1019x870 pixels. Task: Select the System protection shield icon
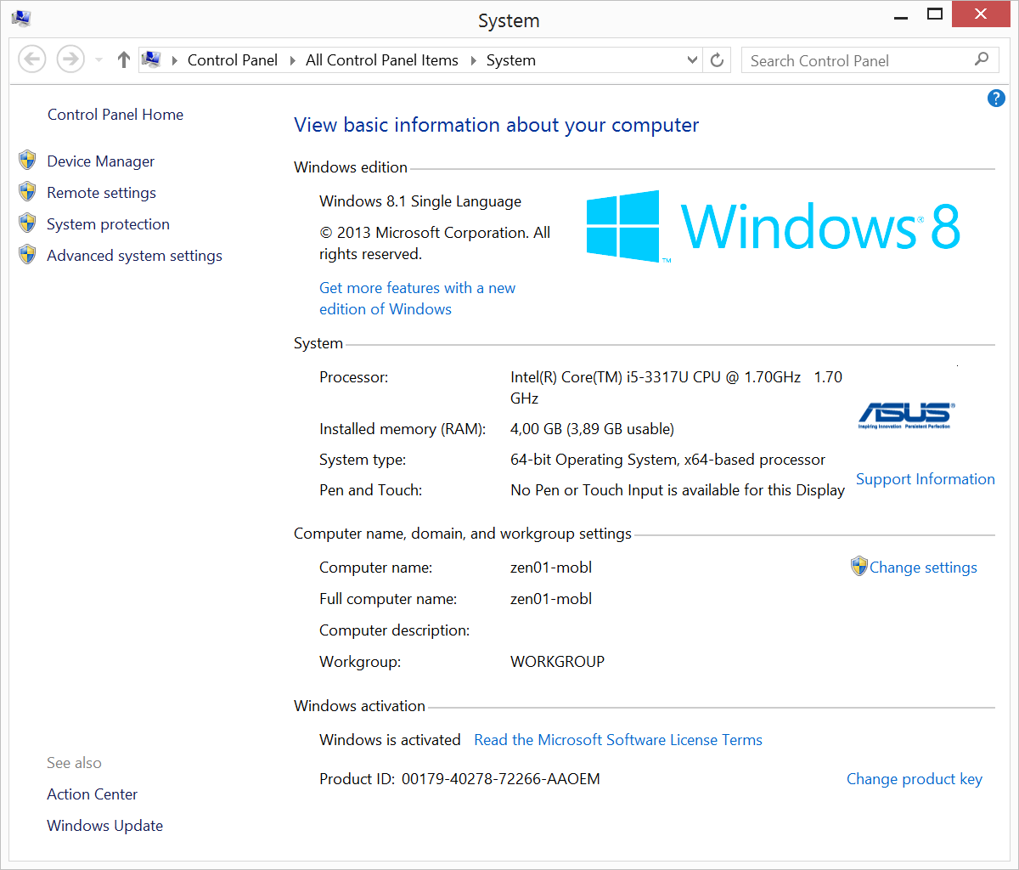coord(26,223)
